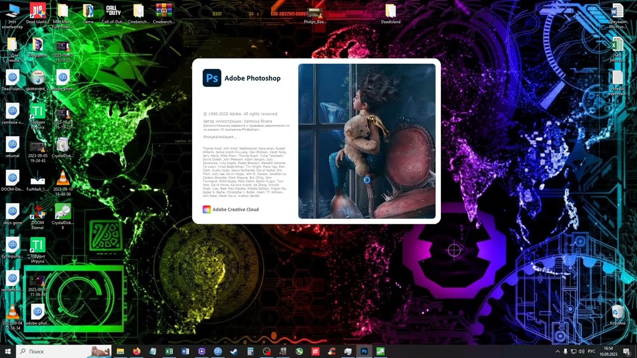Click the Adobe Photoshop title text

coord(252,78)
